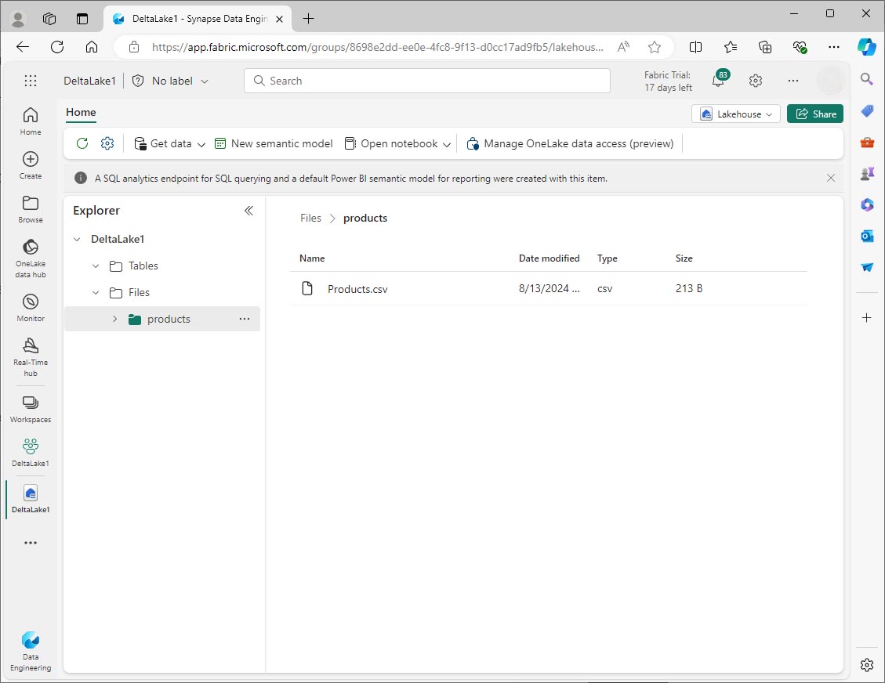Reload the page with browser refresh
This screenshot has height=683, width=885.
click(57, 47)
